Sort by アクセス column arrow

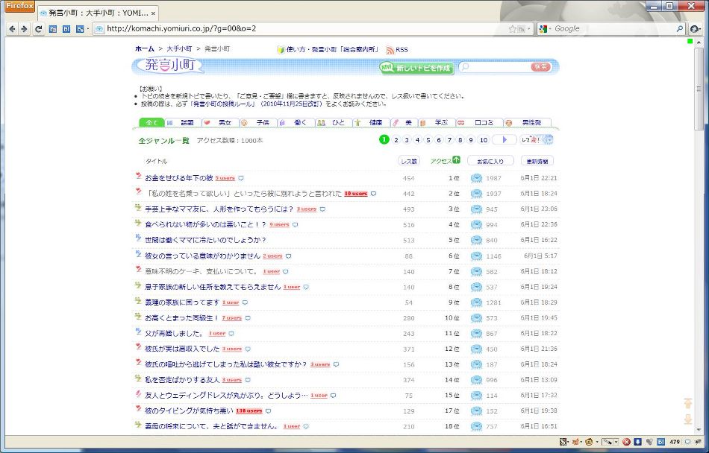point(456,159)
